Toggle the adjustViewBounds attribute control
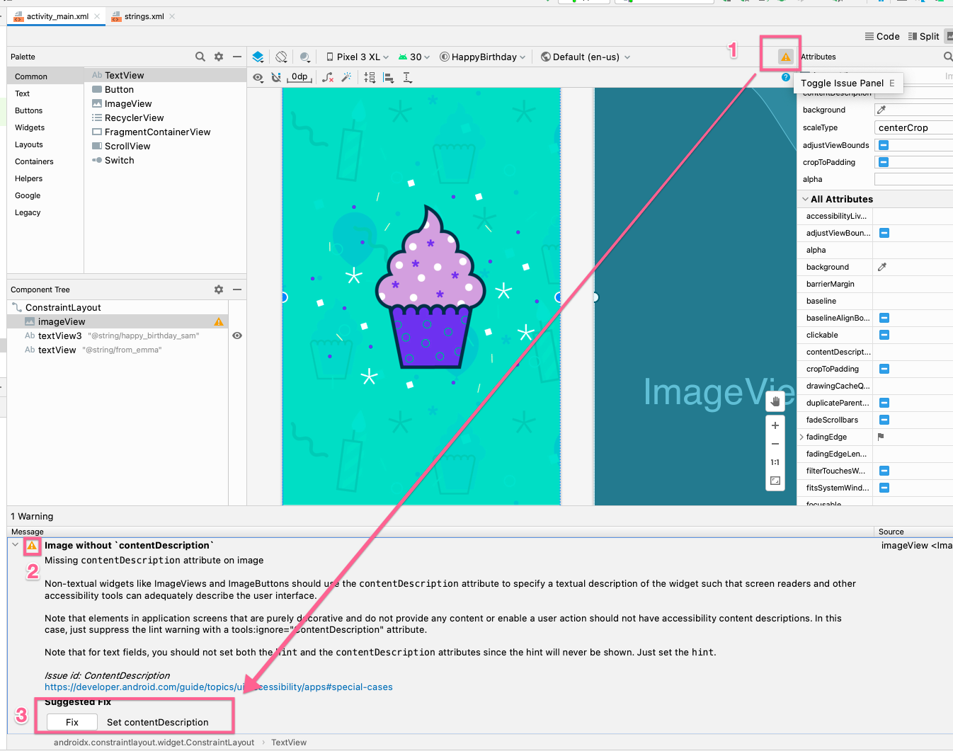Image resolution: width=953 pixels, height=751 pixels. [x=884, y=144]
